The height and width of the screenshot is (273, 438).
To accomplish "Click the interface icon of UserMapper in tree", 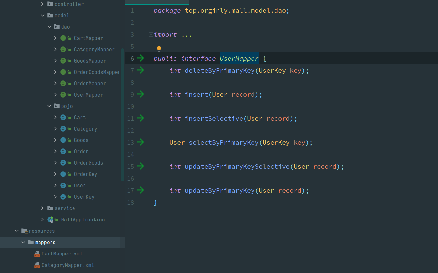I will click(x=63, y=95).
